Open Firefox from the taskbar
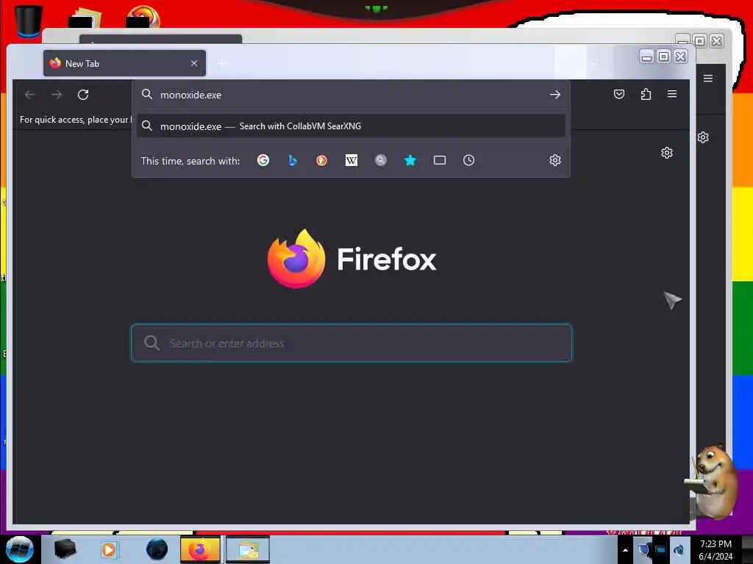The height and width of the screenshot is (564, 753). click(200, 549)
